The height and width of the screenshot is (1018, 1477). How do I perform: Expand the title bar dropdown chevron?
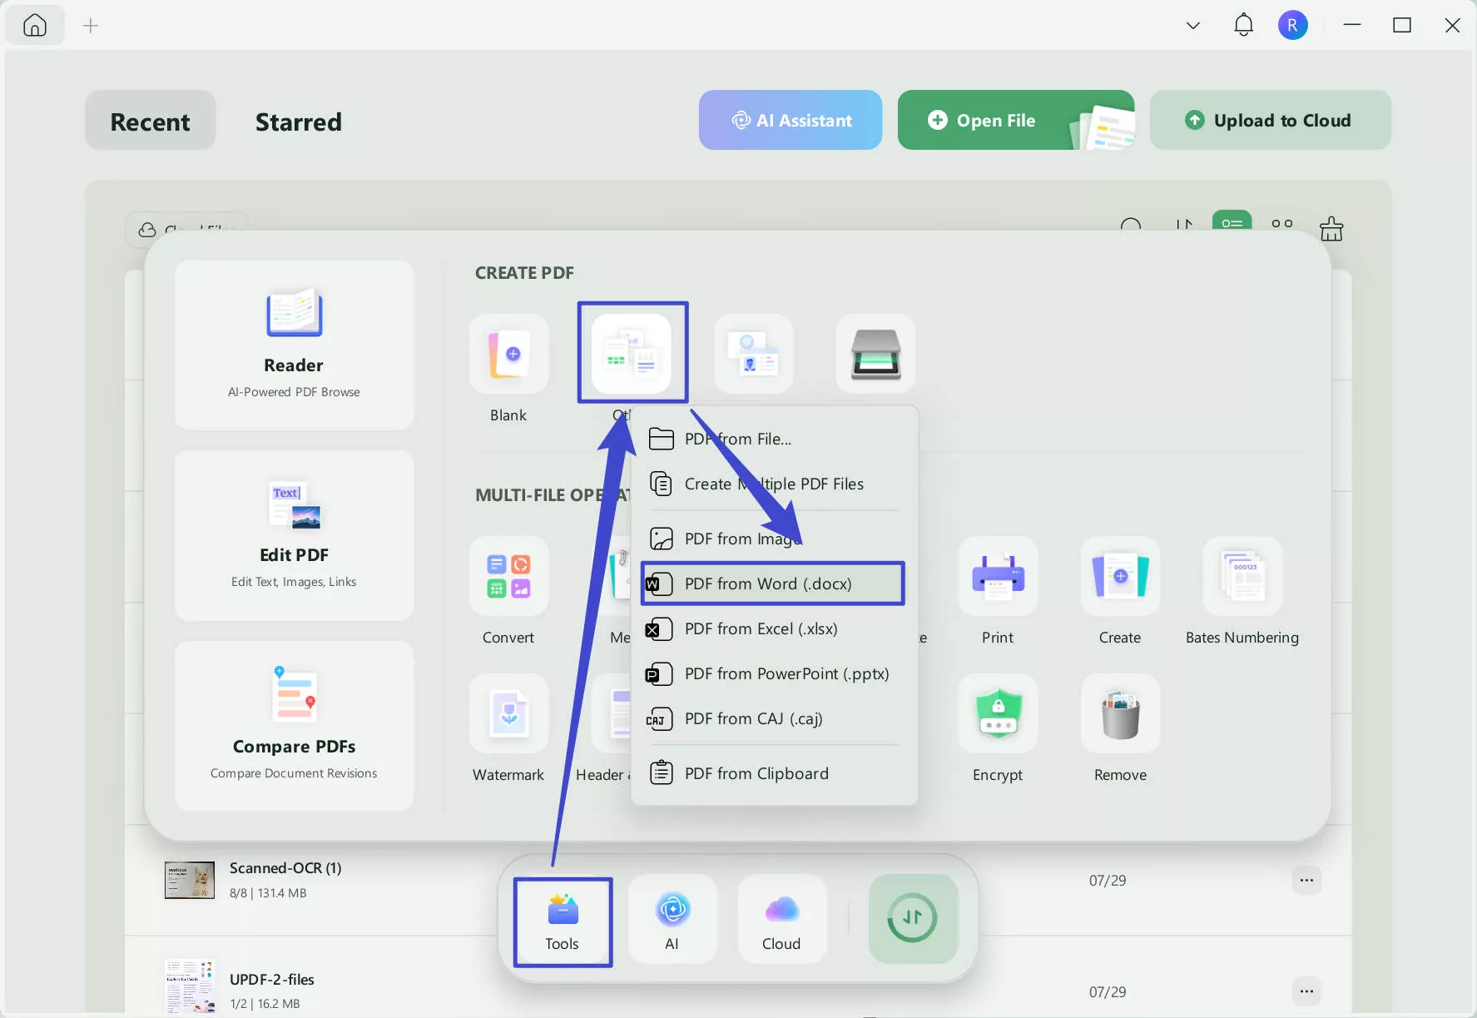pyautogui.click(x=1192, y=26)
